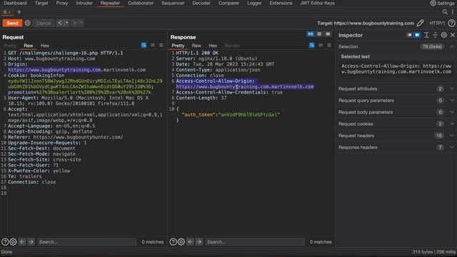Open the Collaborator tab

(x=141, y=3)
